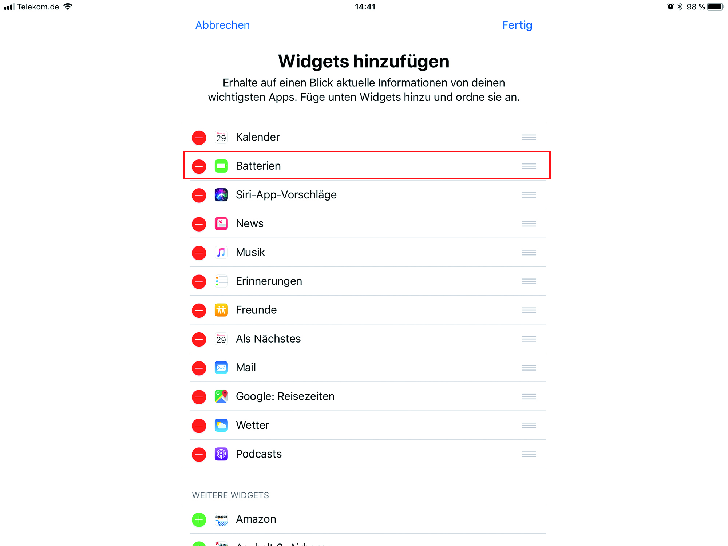Select the Erinnerungen list row label
This screenshot has width=728, height=546.
pos(269,281)
